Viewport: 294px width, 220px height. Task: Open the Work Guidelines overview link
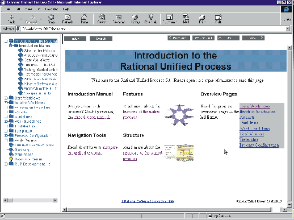point(255,128)
